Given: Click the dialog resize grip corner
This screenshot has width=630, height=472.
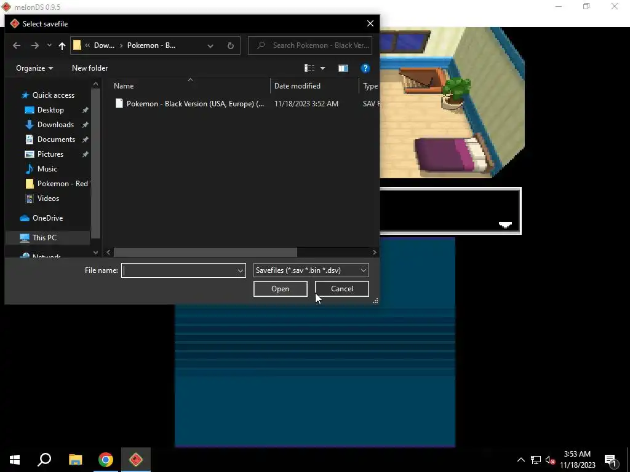Looking at the screenshot, I should [x=375, y=301].
